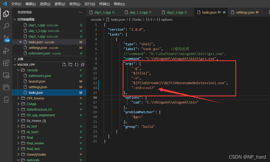This screenshot has height=162, width=270.
Task: Open day2_1.cpp leetcode in open editors
Action: click(49, 37)
